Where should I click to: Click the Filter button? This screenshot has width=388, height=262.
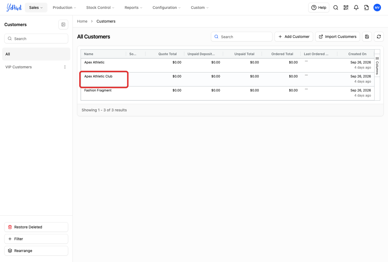click(x=36, y=239)
